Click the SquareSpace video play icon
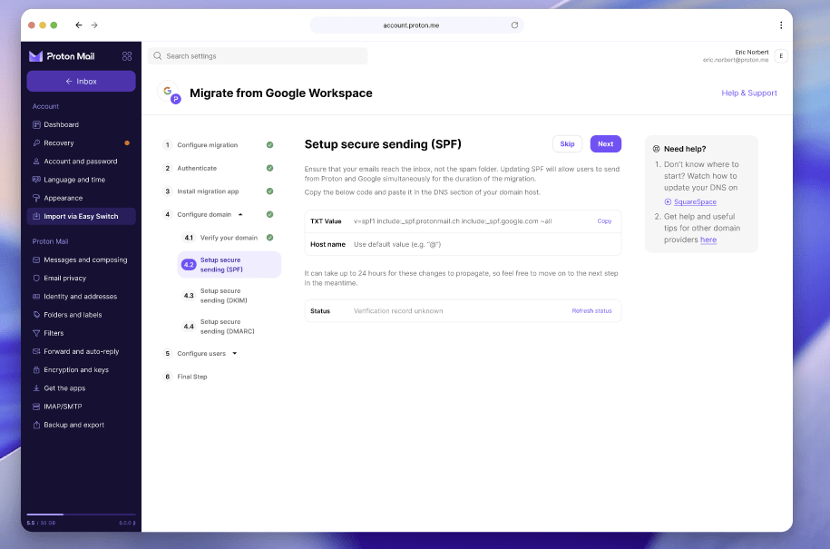The height and width of the screenshot is (549, 830). (x=668, y=201)
